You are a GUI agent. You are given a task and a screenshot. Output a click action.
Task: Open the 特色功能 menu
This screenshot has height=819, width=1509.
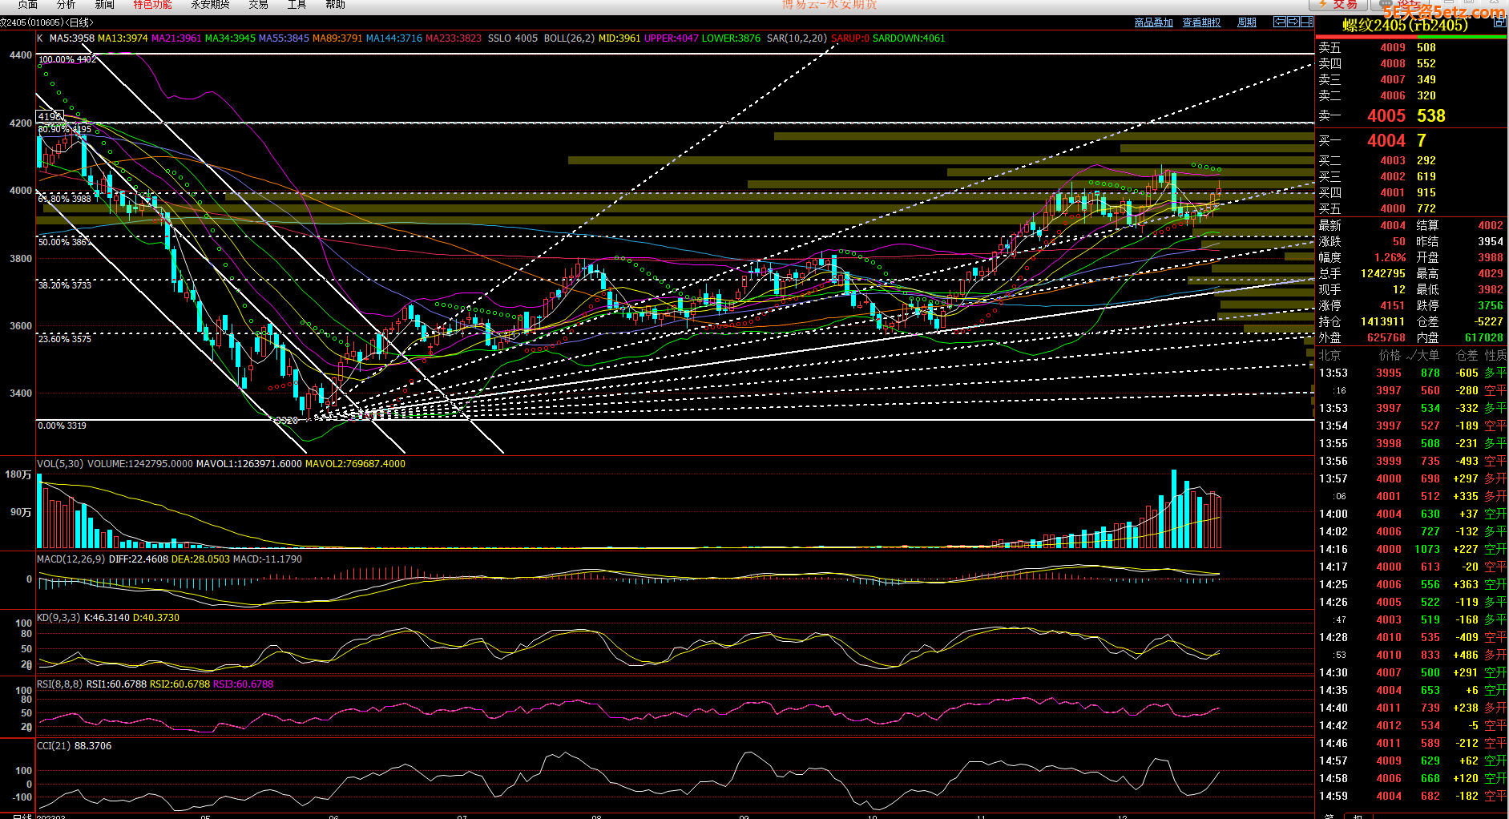152,5
